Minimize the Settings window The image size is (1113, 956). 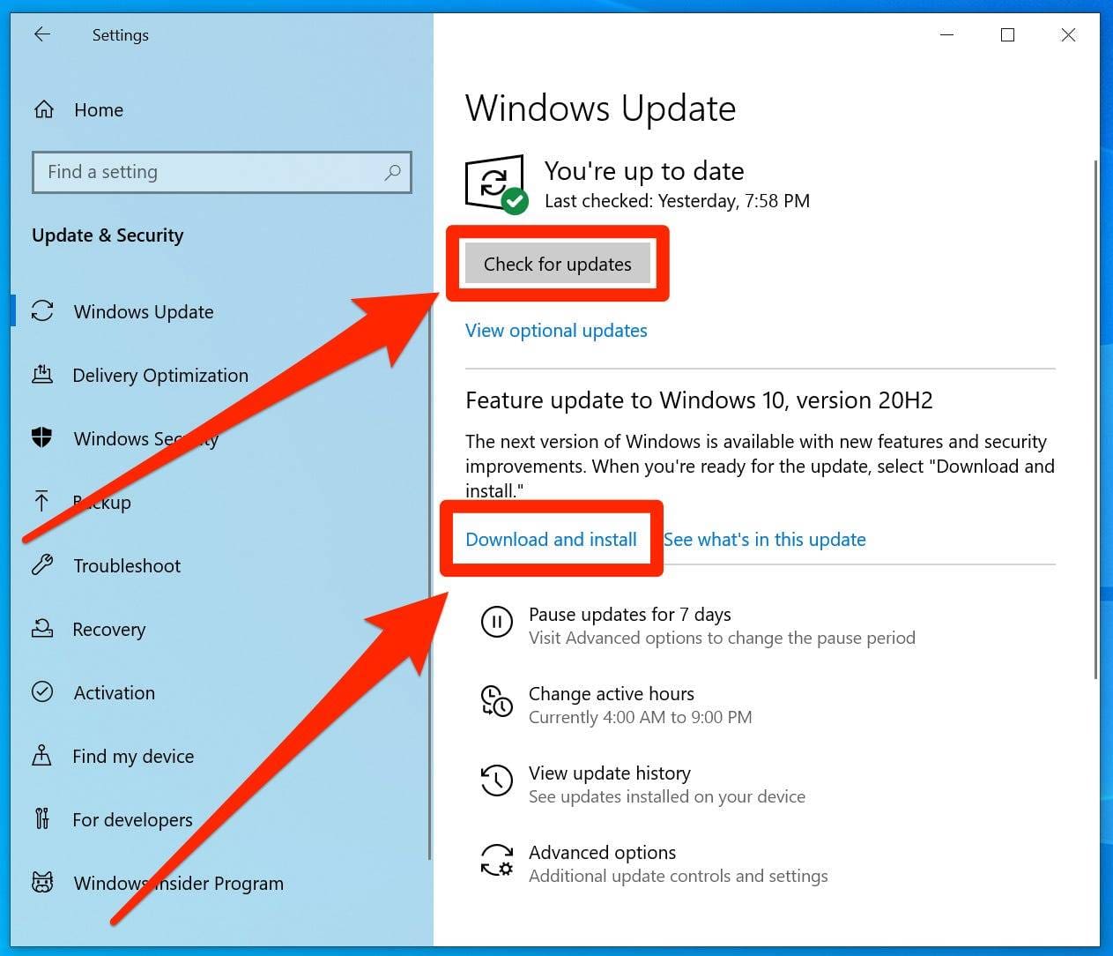coord(947,35)
